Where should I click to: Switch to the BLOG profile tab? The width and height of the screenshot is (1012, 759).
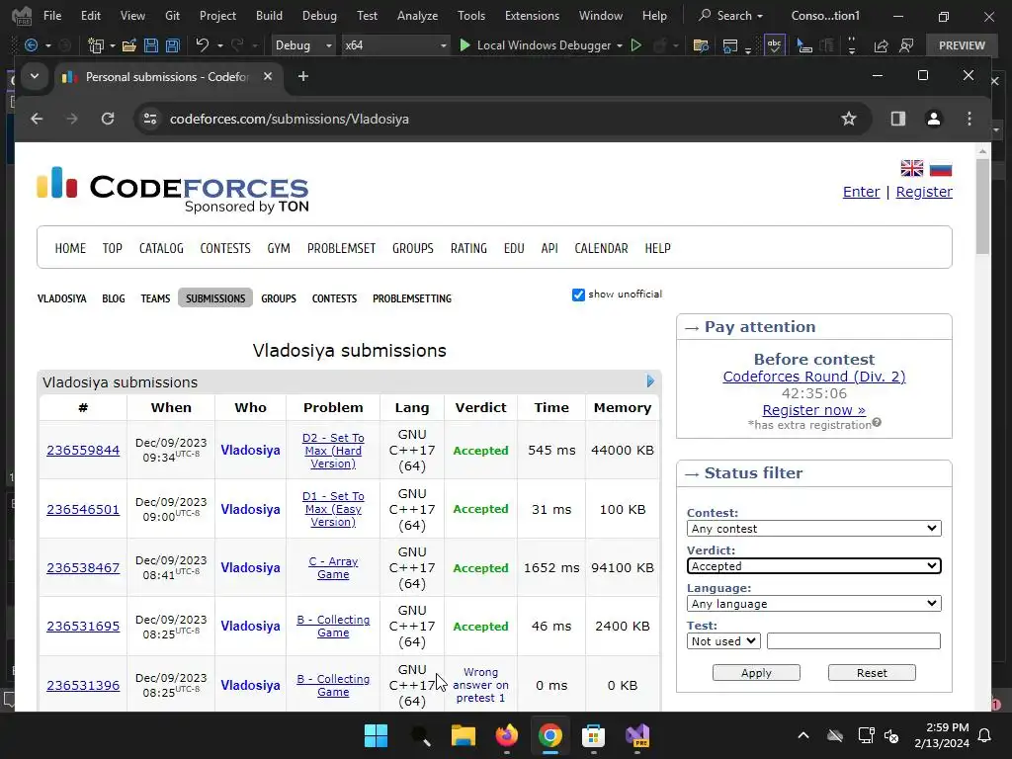tap(114, 298)
